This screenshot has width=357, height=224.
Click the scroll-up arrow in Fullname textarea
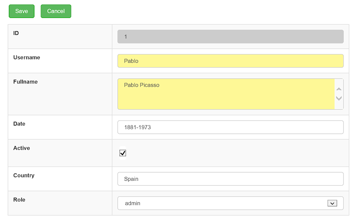click(339, 89)
